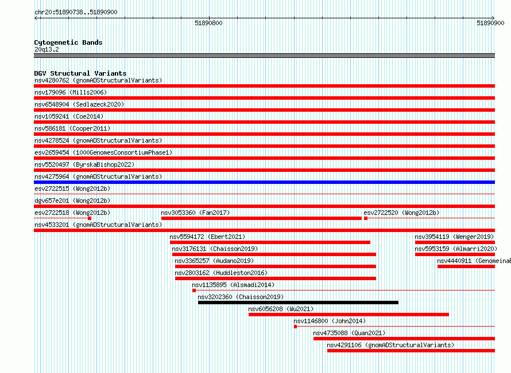
Task: Click the black nsv3202360 variant bar
Action: [x=298, y=303]
